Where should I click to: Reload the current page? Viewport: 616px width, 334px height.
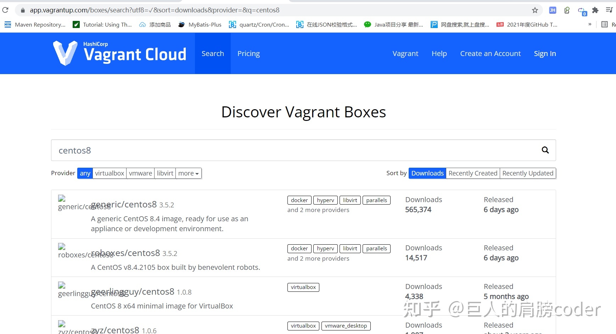pyautogui.click(x=5, y=10)
